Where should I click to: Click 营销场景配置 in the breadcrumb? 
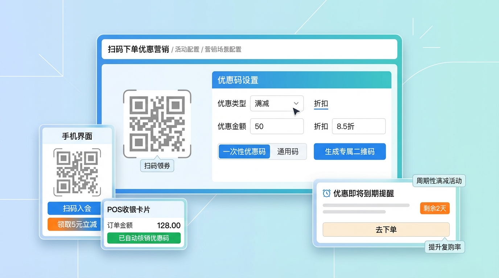point(223,49)
